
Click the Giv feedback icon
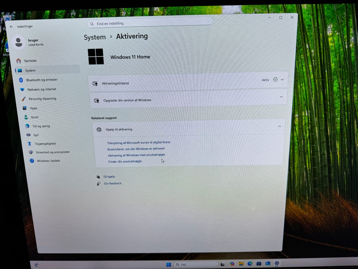click(x=98, y=184)
